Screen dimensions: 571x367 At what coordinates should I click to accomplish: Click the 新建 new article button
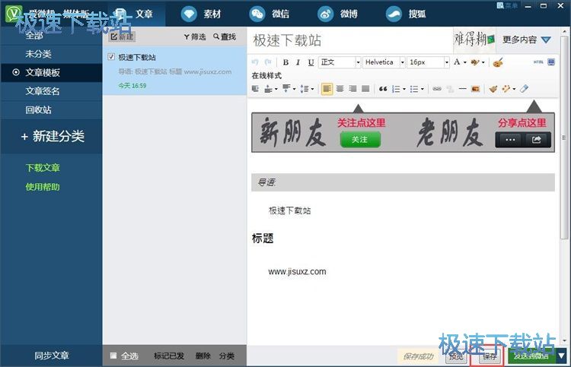point(122,36)
